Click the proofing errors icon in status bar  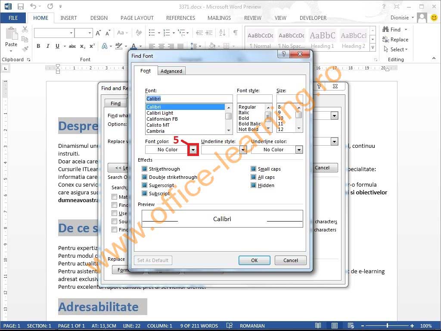point(230,326)
